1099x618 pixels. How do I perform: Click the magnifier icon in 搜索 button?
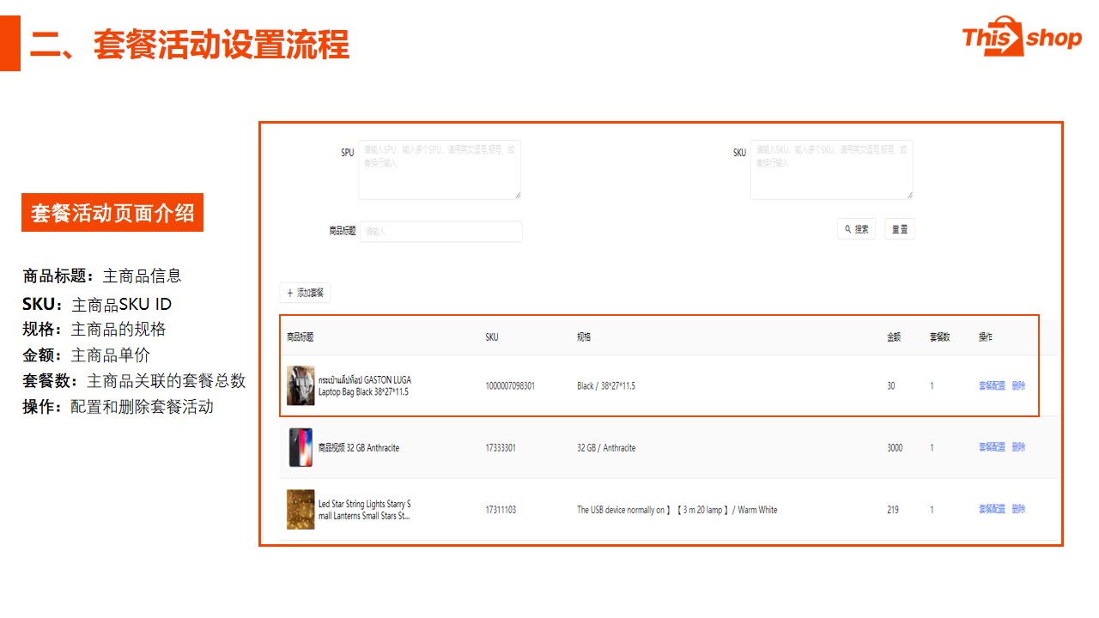click(x=848, y=229)
